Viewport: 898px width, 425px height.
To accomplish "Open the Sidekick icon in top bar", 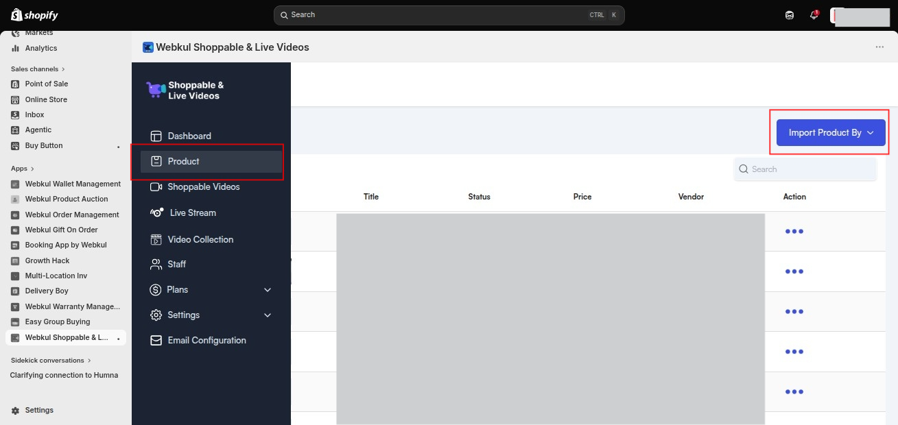I will pos(790,15).
